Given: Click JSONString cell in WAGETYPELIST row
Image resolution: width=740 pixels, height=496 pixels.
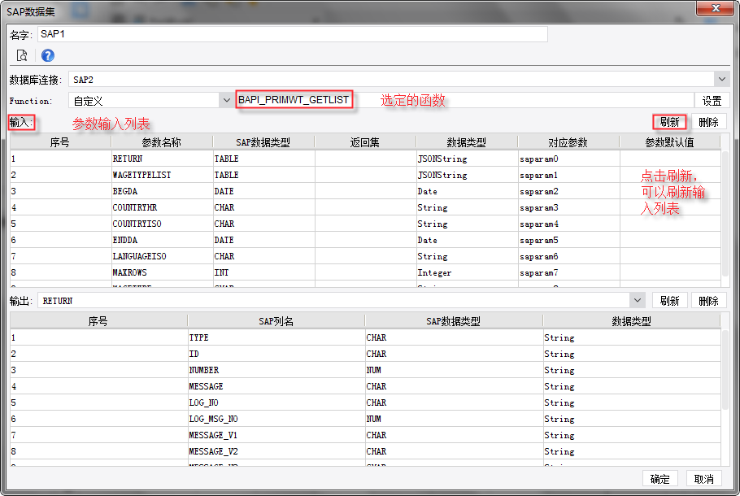Looking at the screenshot, I should click(468, 175).
